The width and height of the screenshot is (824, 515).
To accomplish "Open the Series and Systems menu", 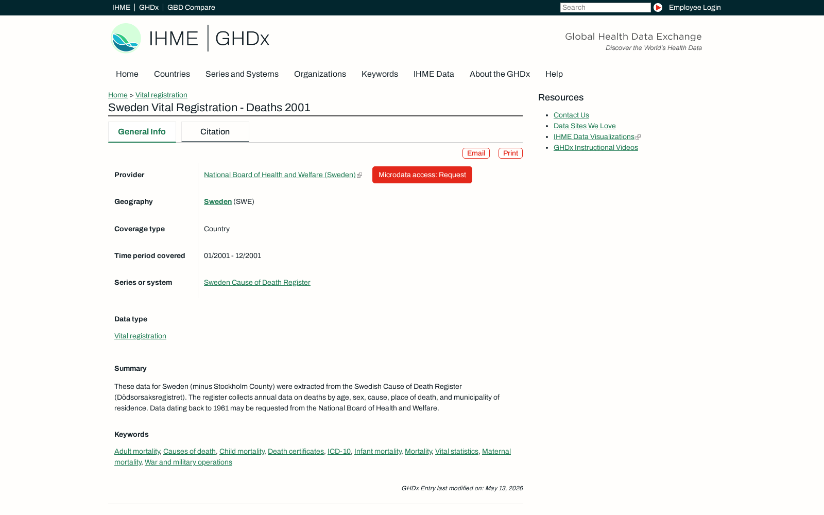I will click(242, 74).
